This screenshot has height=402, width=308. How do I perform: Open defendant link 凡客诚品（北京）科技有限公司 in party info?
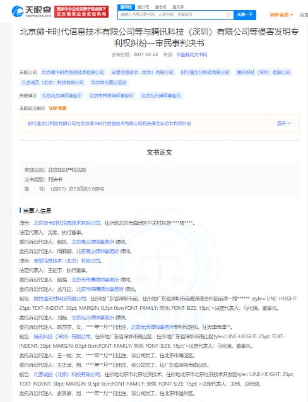click(67, 374)
